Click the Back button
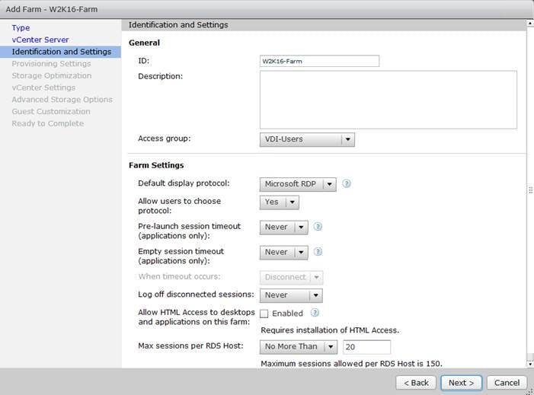The width and height of the screenshot is (534, 395). [416, 383]
